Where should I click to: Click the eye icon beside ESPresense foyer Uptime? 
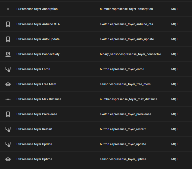click(x=8, y=159)
